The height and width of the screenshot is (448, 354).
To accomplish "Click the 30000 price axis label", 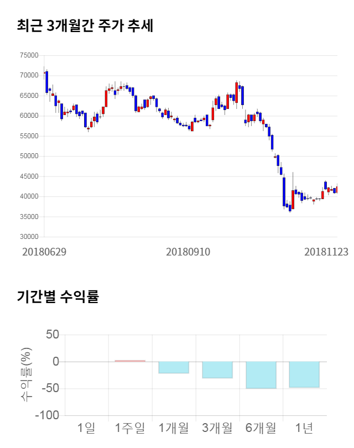I will tap(28, 237).
